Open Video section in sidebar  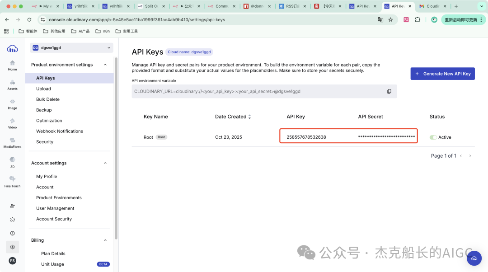pos(13,123)
